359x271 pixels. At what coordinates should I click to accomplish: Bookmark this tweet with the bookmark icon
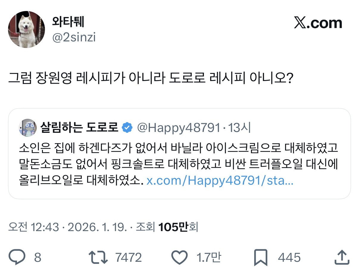[x=261, y=257]
